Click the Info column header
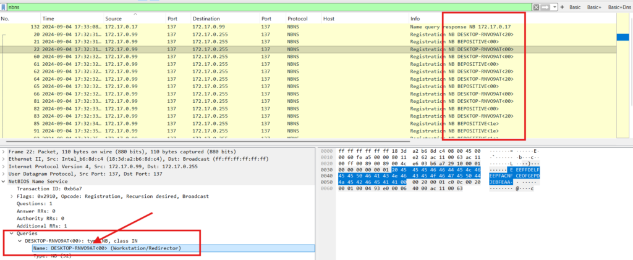Viewport: 633px width, 260px height. [x=416, y=19]
